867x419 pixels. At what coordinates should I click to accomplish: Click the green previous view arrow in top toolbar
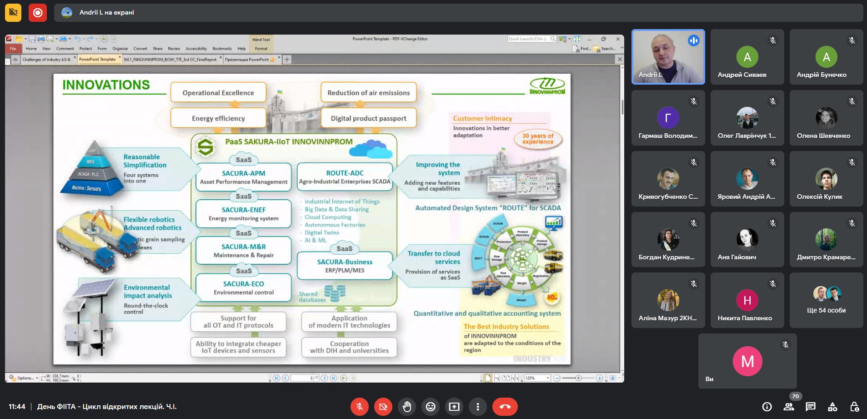pos(104,39)
